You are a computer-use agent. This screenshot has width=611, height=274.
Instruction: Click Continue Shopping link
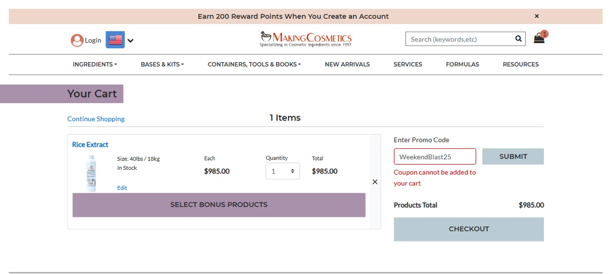click(96, 119)
